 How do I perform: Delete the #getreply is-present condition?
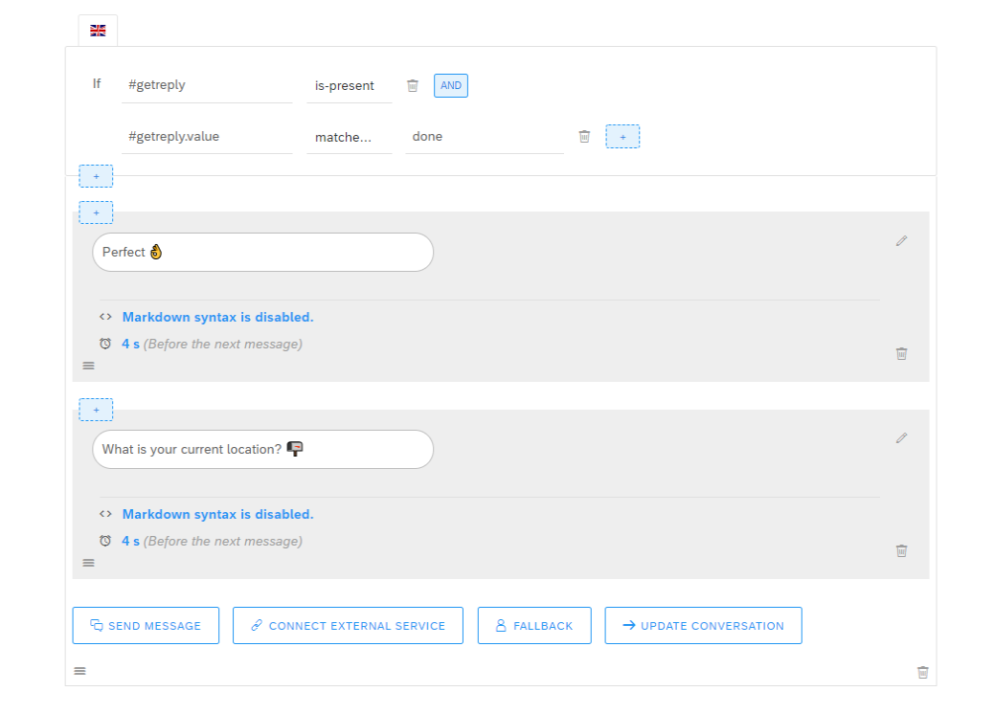coord(413,86)
